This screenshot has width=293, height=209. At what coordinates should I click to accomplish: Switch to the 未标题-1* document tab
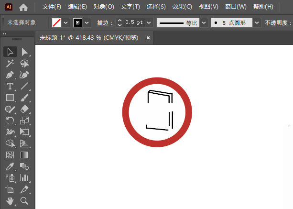coord(89,38)
